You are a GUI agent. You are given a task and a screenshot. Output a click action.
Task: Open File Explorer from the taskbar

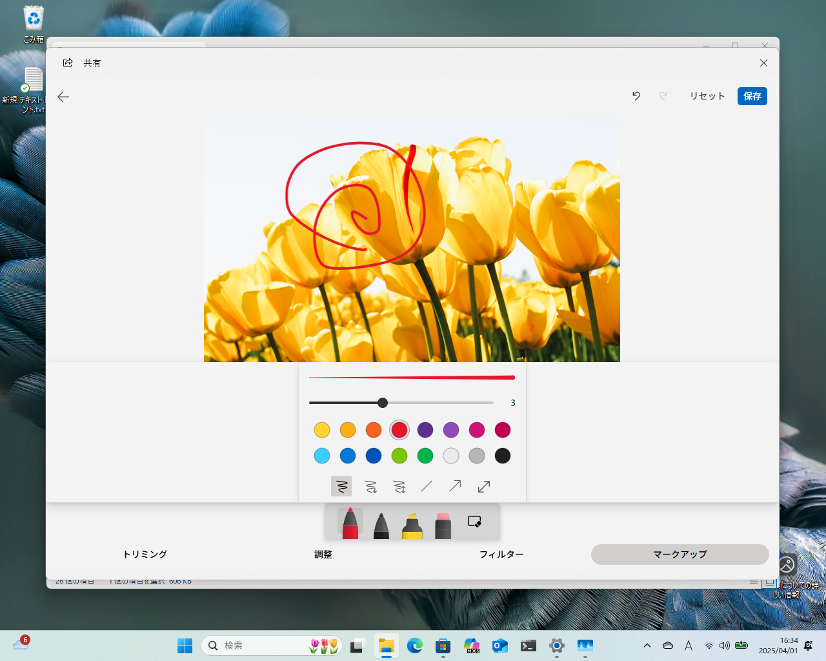(386, 646)
